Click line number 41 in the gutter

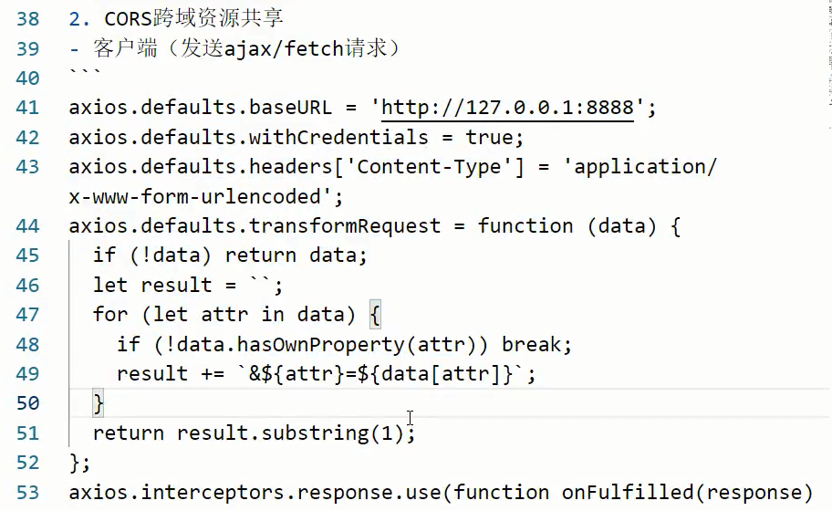pyautogui.click(x=27, y=109)
